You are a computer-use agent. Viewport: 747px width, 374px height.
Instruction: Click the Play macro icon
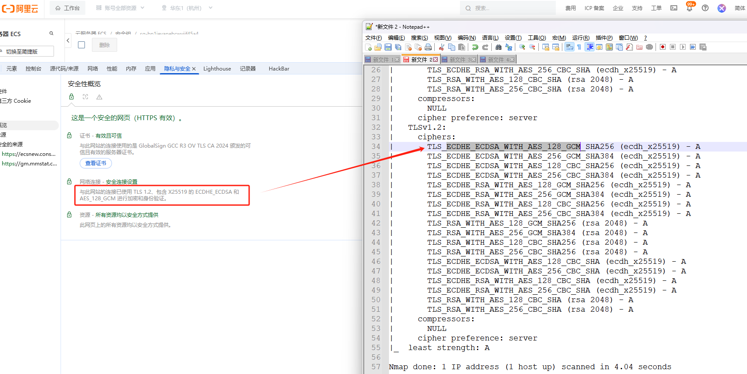[x=683, y=47]
